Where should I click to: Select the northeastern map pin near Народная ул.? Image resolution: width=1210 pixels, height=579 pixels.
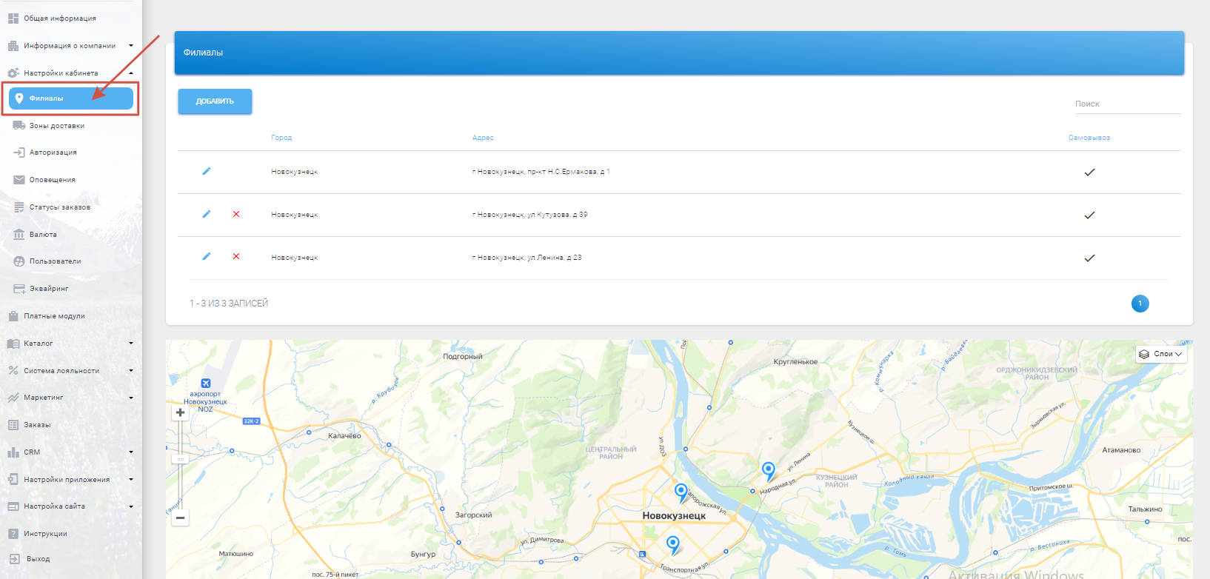pyautogui.click(x=769, y=469)
